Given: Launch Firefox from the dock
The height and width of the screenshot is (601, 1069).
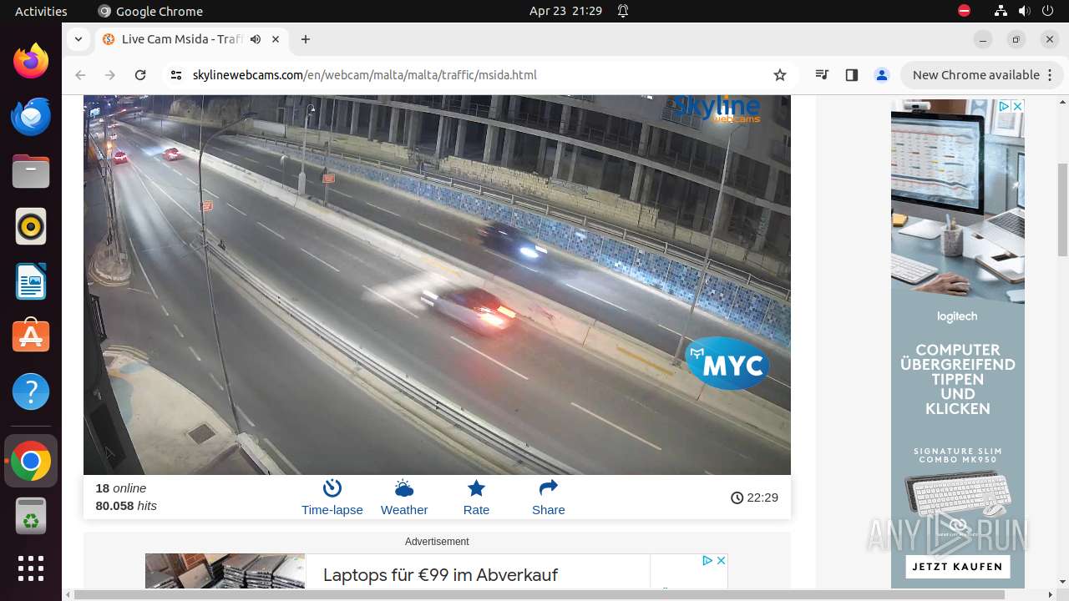Looking at the screenshot, I should click(x=31, y=61).
